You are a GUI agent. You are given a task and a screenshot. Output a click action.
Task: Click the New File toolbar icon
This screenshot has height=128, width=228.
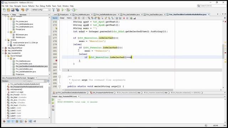[4, 10]
